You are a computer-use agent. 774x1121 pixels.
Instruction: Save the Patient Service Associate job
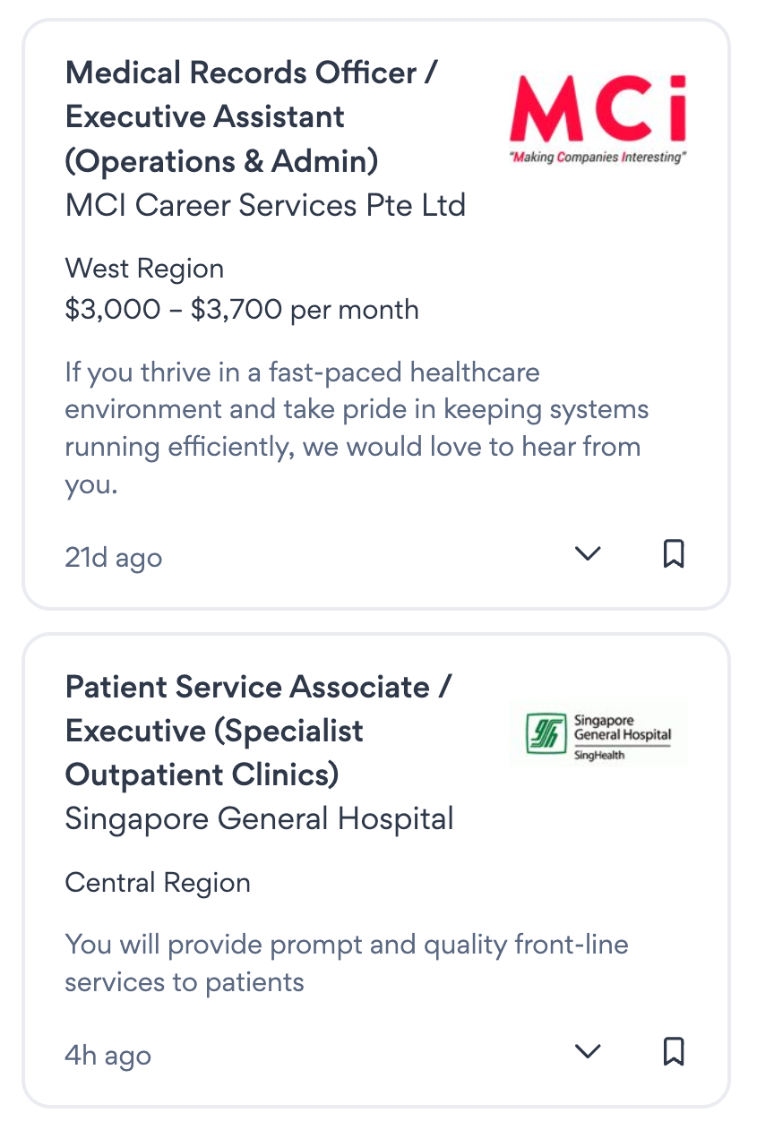pyautogui.click(x=674, y=1050)
